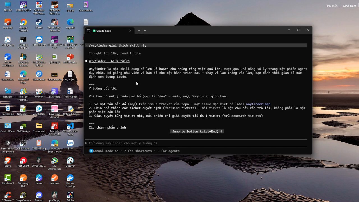The image size is (359, 202).
Task: Select the League of Legends shortcut
Action: [23, 60]
